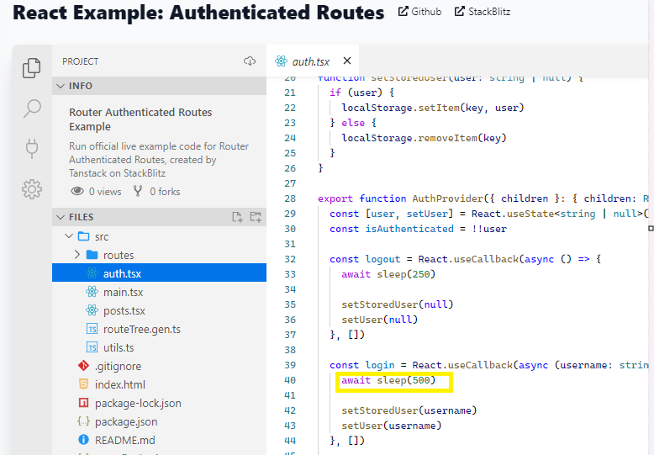The width and height of the screenshot is (654, 455).
Task: Click the 0 forks text
Action: [165, 192]
